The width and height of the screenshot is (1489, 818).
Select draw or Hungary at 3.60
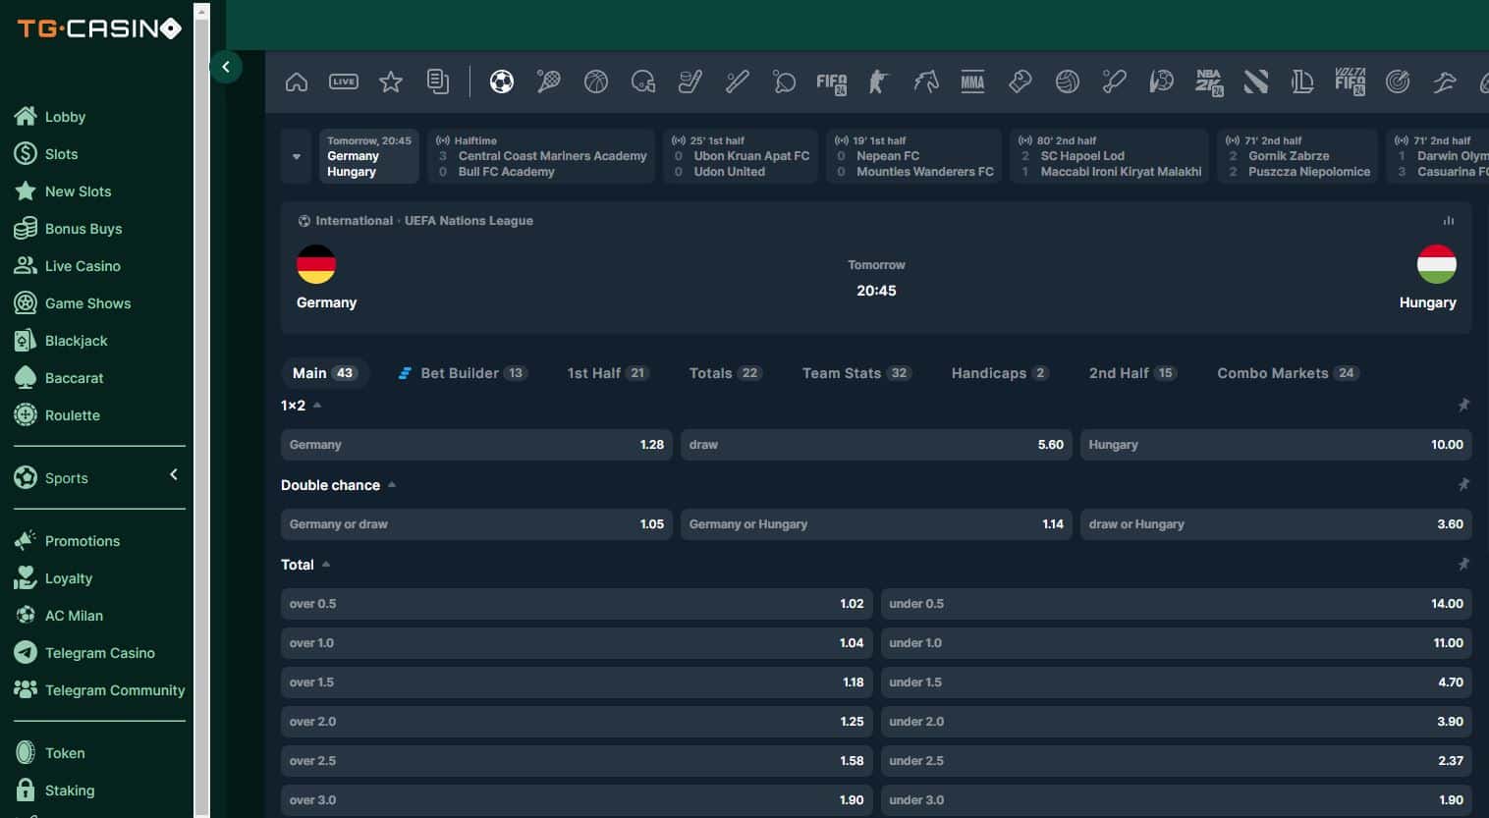tap(1276, 524)
